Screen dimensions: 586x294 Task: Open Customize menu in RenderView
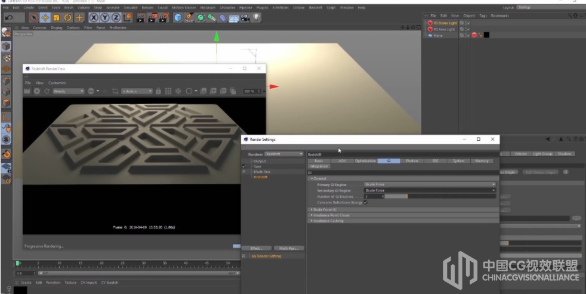tap(57, 83)
